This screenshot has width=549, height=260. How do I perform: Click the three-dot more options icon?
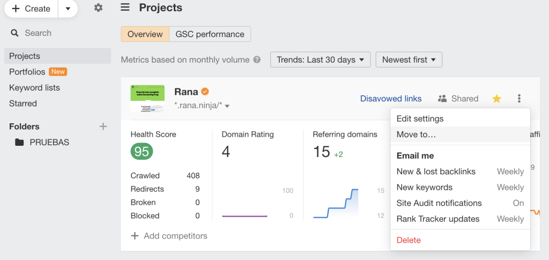pyautogui.click(x=519, y=99)
